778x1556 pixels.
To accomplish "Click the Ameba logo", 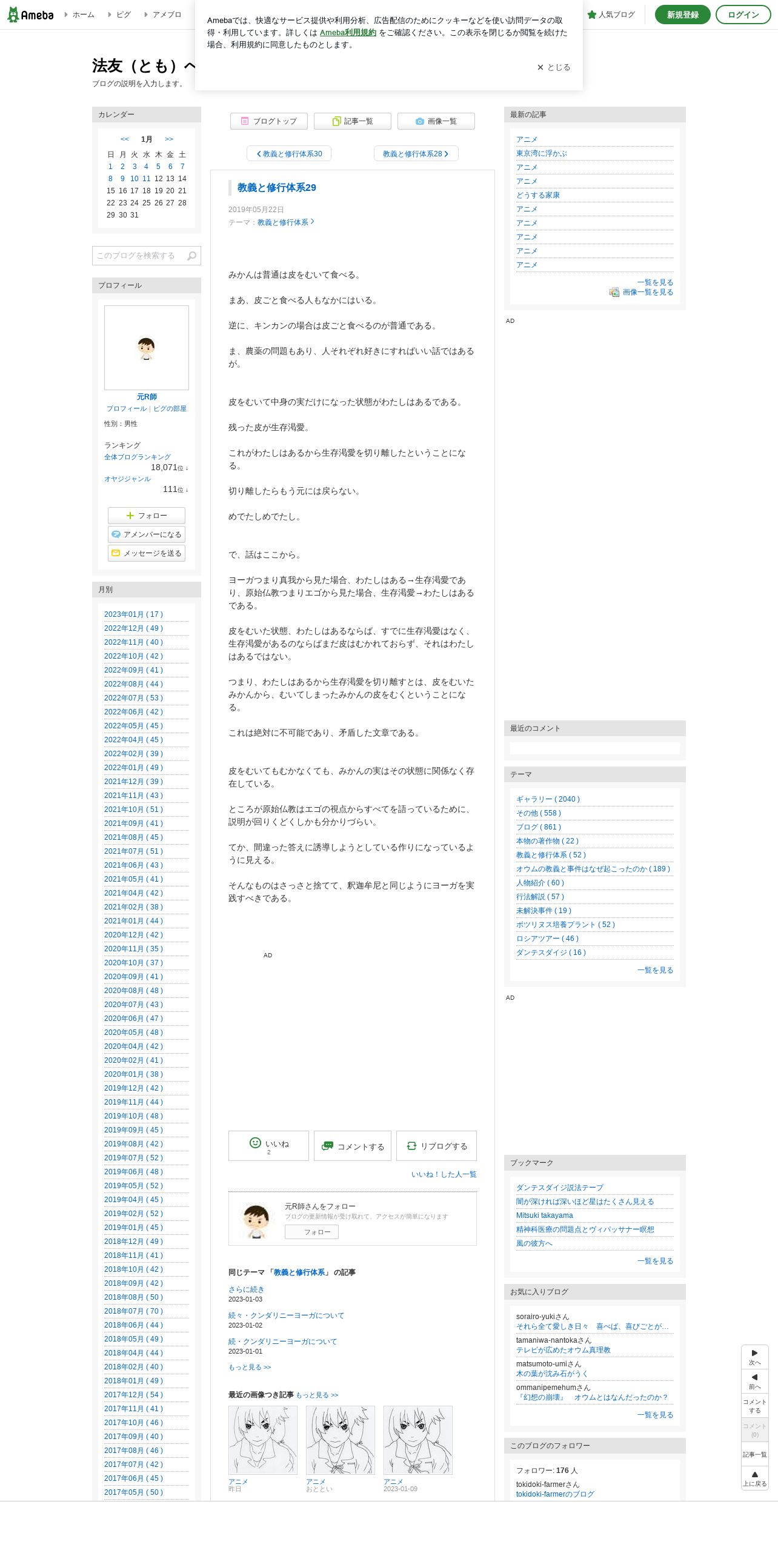I will click(x=30, y=15).
